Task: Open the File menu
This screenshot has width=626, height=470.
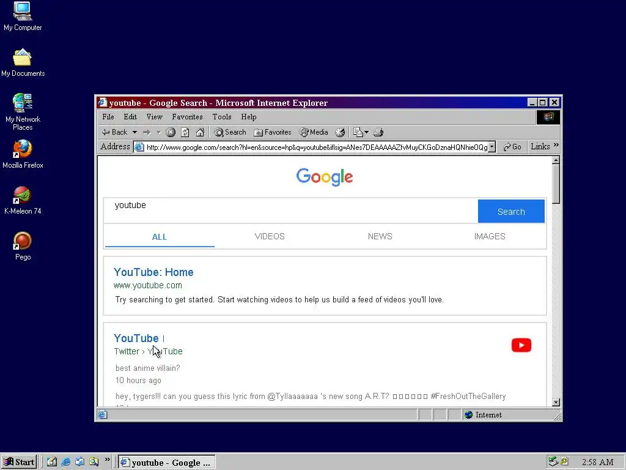Action: tap(108, 117)
